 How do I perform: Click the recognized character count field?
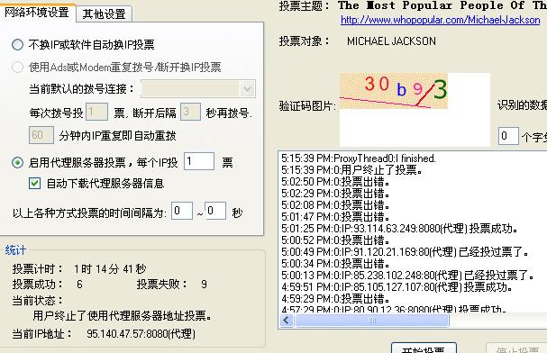(508, 136)
